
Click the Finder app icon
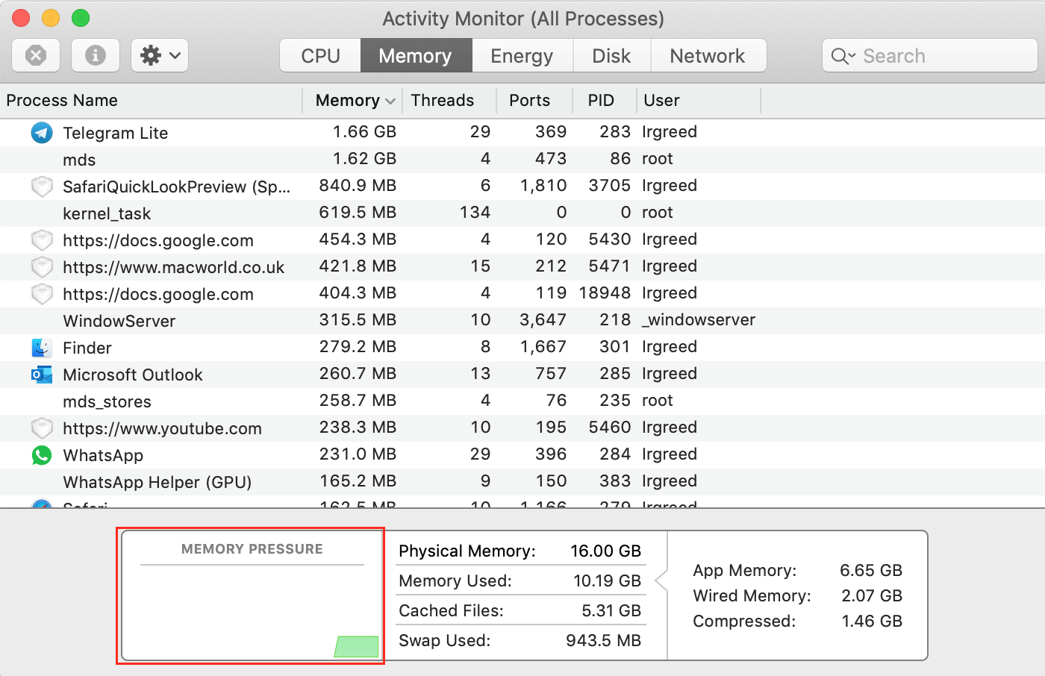pyautogui.click(x=42, y=348)
